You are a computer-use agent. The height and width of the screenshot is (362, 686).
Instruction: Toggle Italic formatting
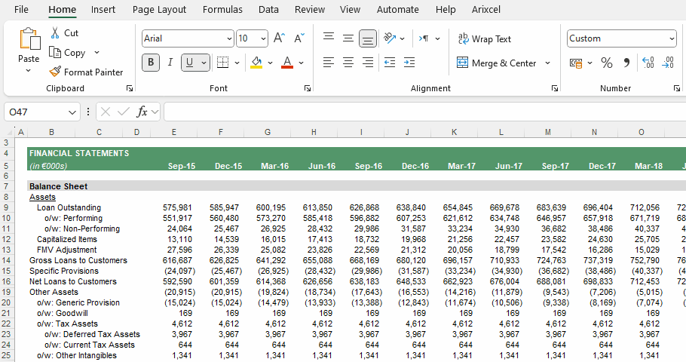click(170, 63)
